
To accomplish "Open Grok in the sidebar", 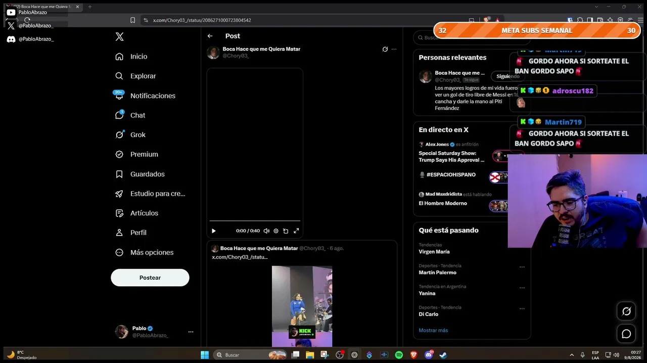I will pyautogui.click(x=130, y=135).
